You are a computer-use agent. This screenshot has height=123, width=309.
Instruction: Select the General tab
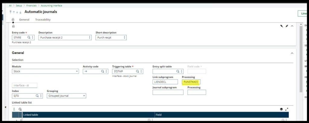coord(24,20)
